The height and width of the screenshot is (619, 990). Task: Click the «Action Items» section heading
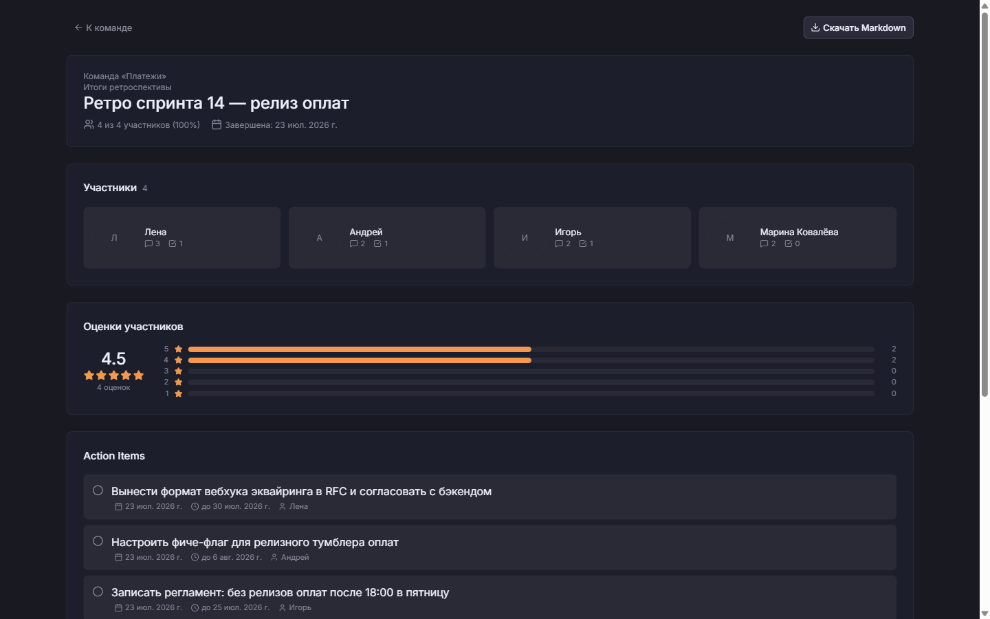coord(114,456)
